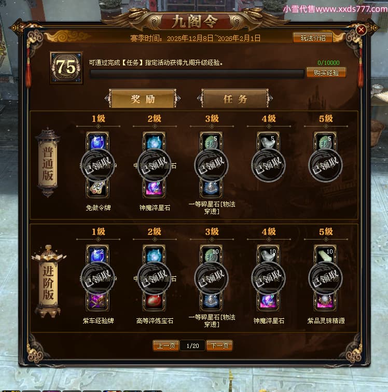Select the red 高等淬炼宝石 gem icon
The width and height of the screenshot is (388, 392).
pos(155,301)
